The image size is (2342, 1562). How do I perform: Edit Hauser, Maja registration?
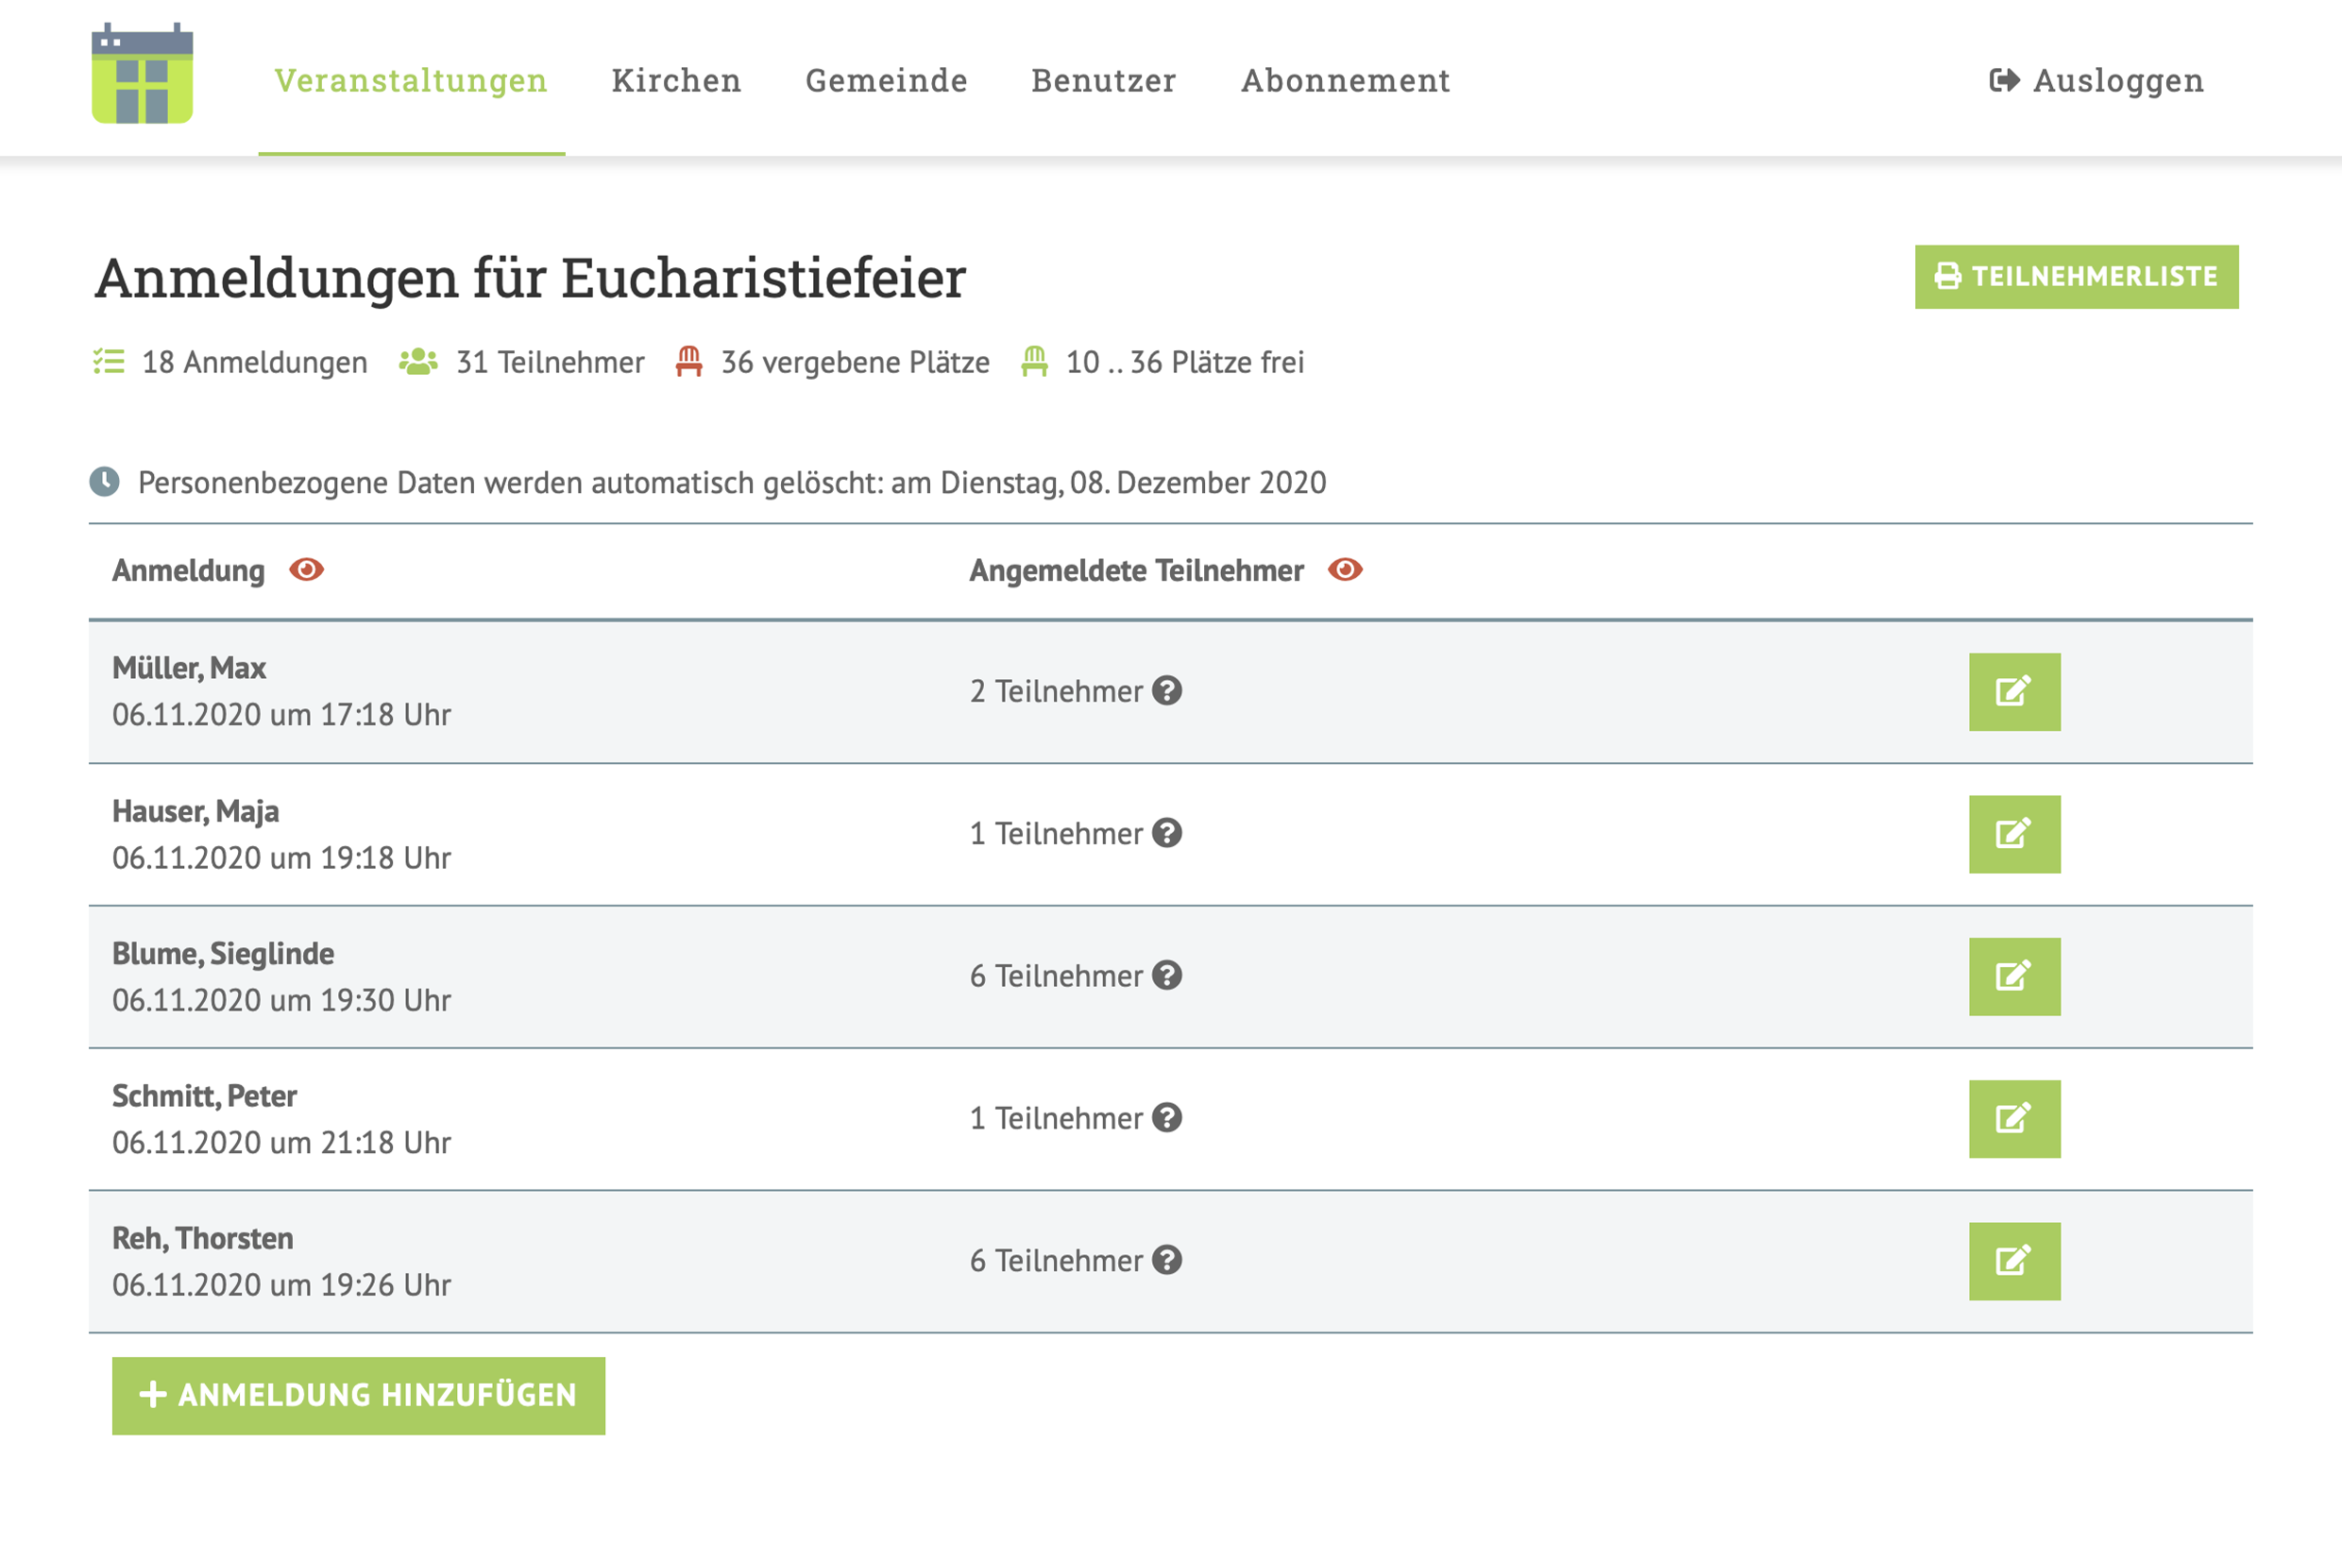(2013, 834)
